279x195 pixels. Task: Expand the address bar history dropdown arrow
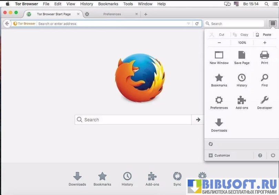[x=188, y=24]
